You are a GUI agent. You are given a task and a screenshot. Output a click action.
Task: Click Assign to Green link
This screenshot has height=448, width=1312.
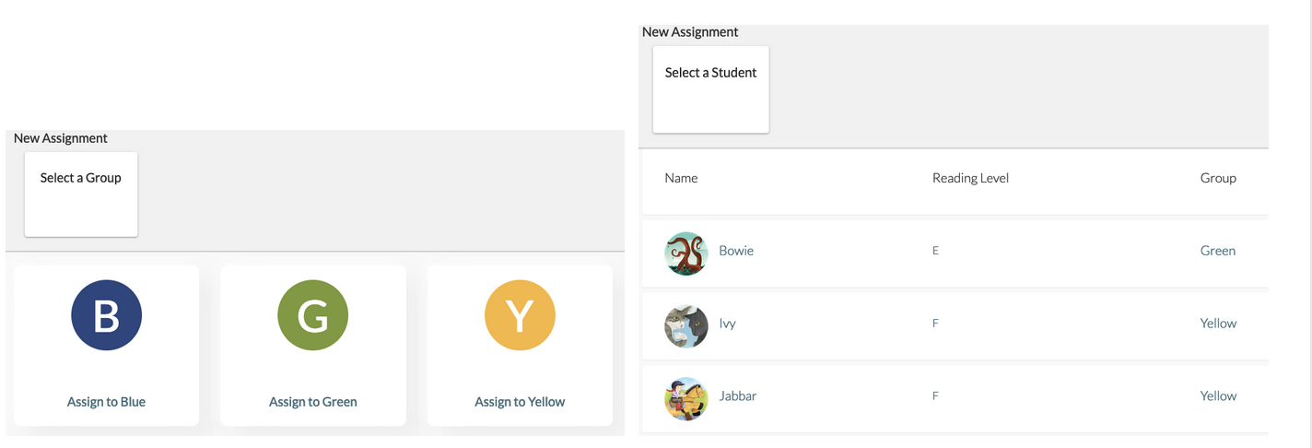313,402
